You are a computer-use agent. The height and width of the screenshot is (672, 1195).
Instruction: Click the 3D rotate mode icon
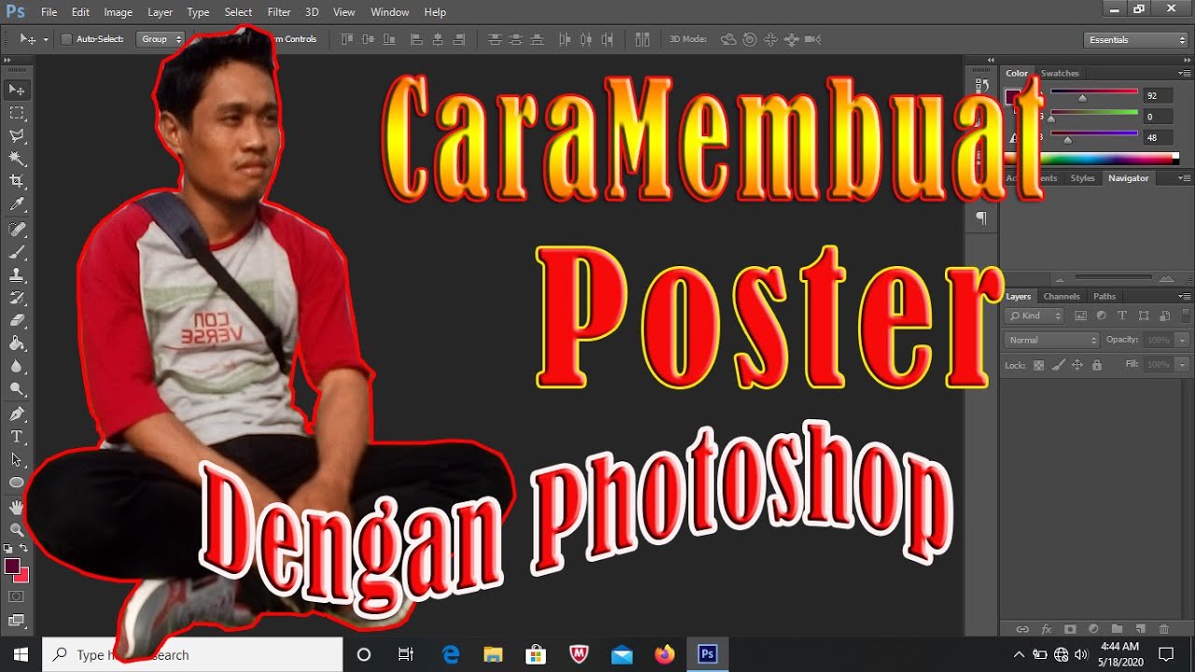728,39
